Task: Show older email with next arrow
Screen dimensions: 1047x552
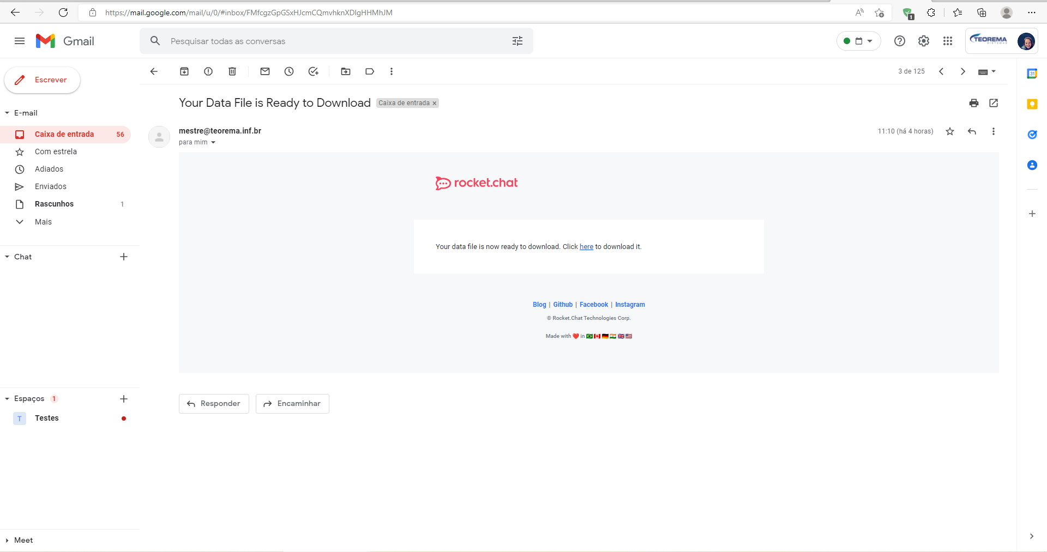Action: pyautogui.click(x=963, y=71)
